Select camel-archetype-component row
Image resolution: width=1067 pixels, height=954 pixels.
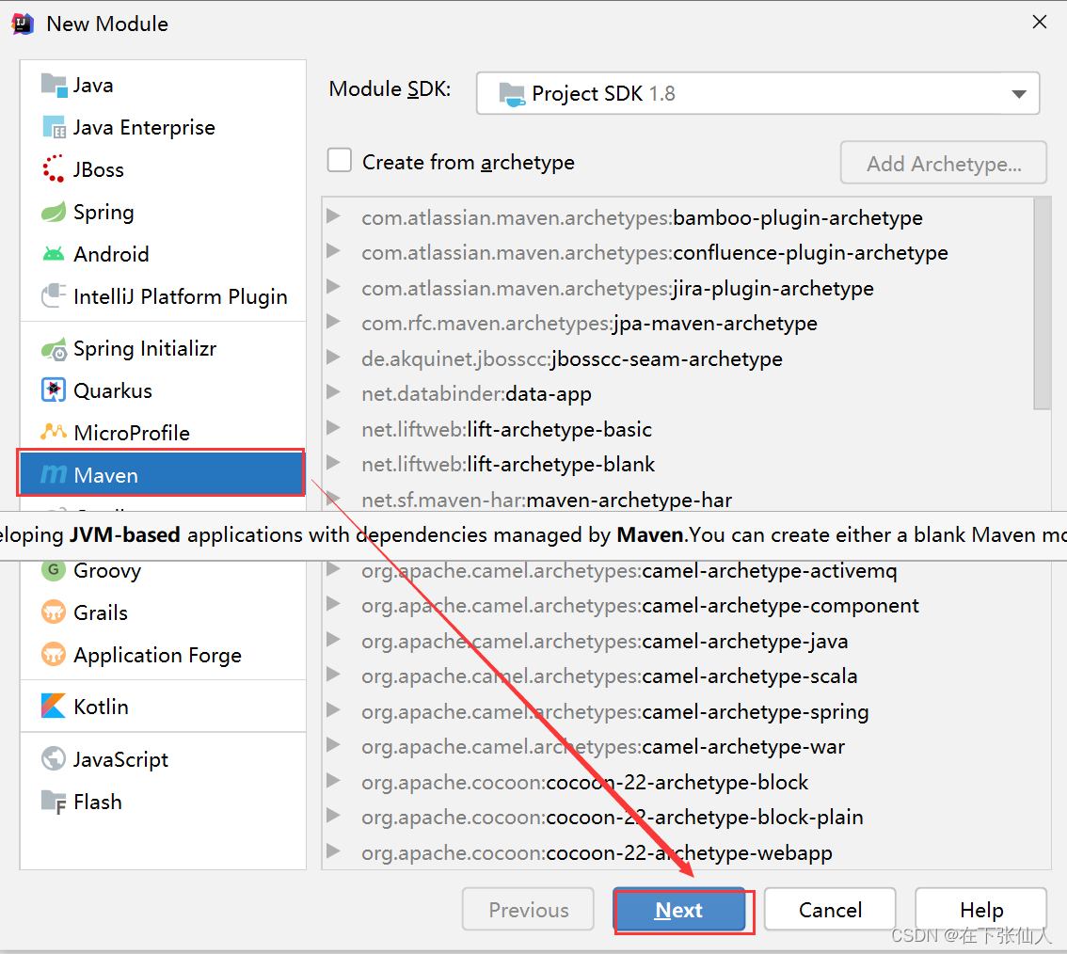click(677, 606)
